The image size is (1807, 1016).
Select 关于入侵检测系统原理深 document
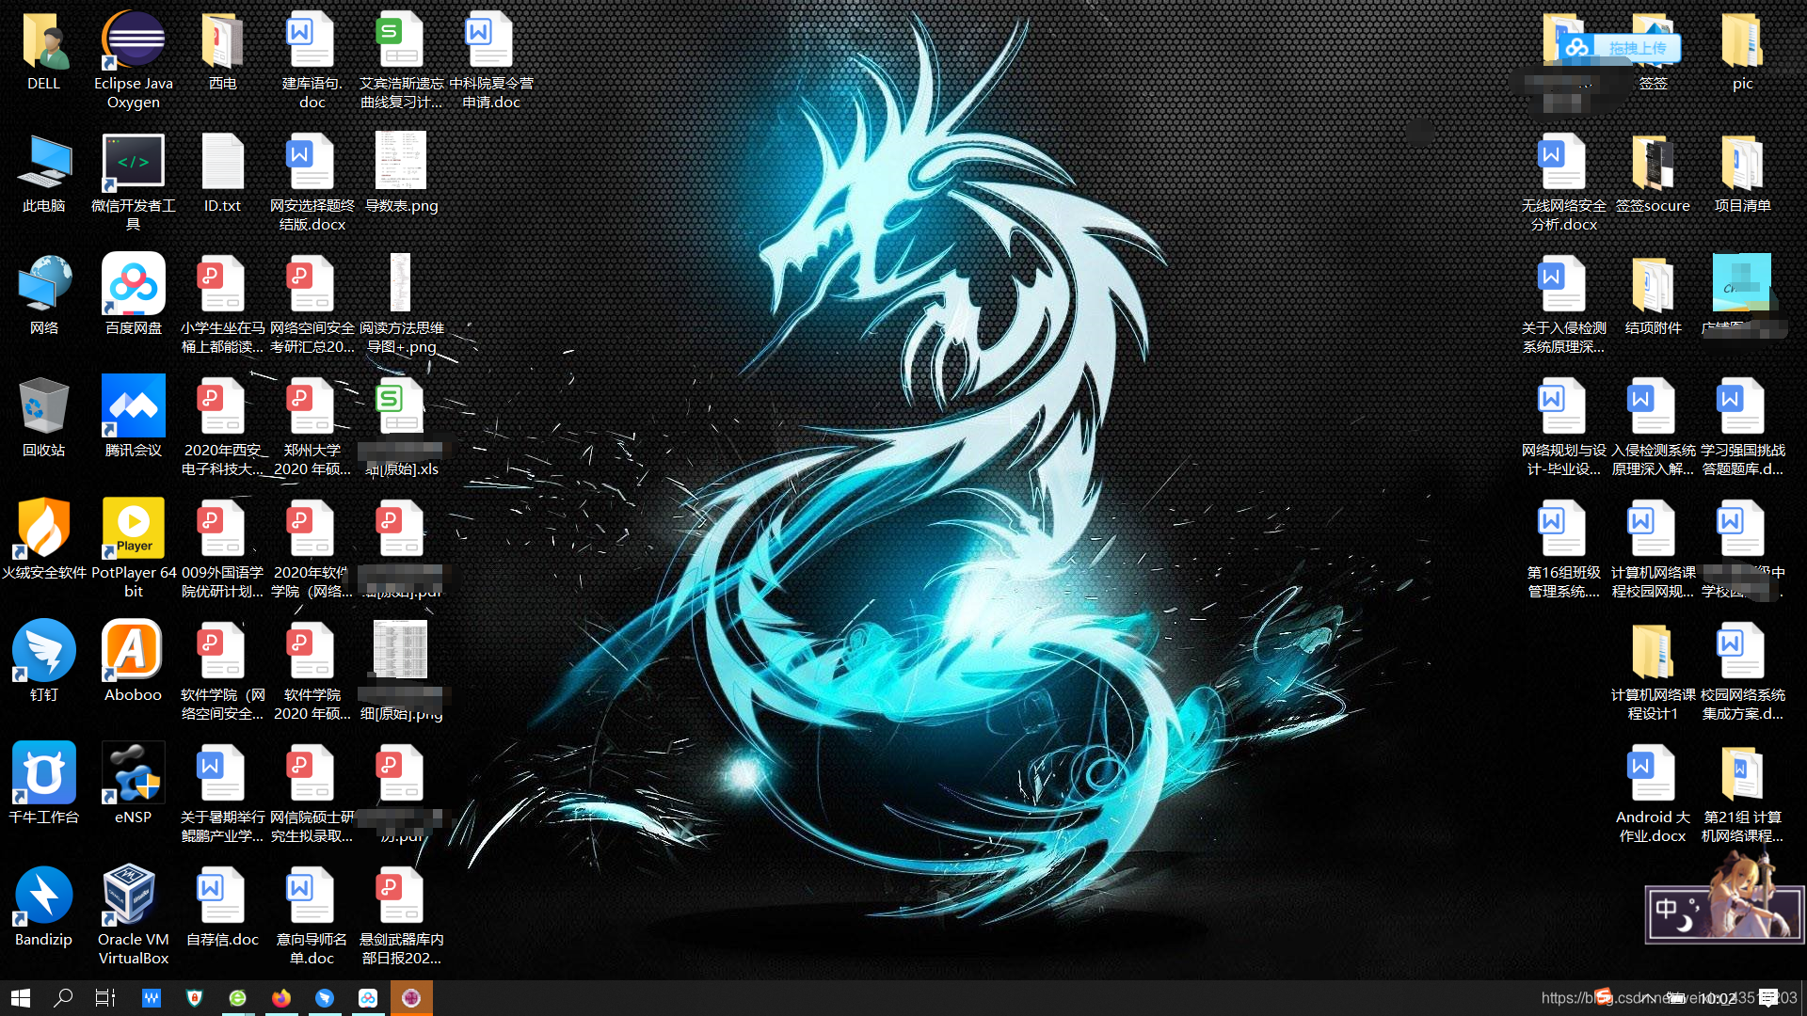click(1563, 305)
